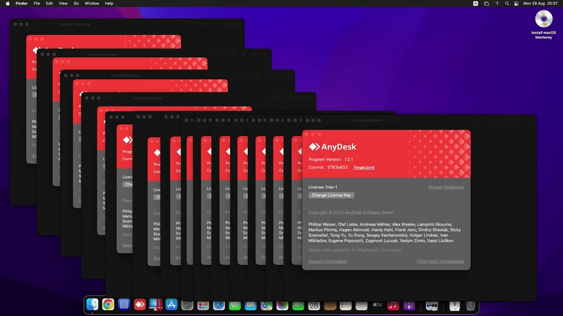Click the Fingerprint link in AnyDesk
This screenshot has width=563, height=316.
click(x=364, y=168)
